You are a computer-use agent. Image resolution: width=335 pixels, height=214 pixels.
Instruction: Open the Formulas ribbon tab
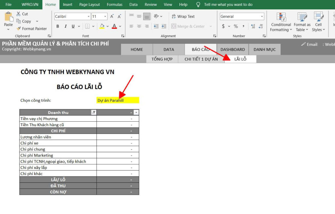(x=115, y=5)
